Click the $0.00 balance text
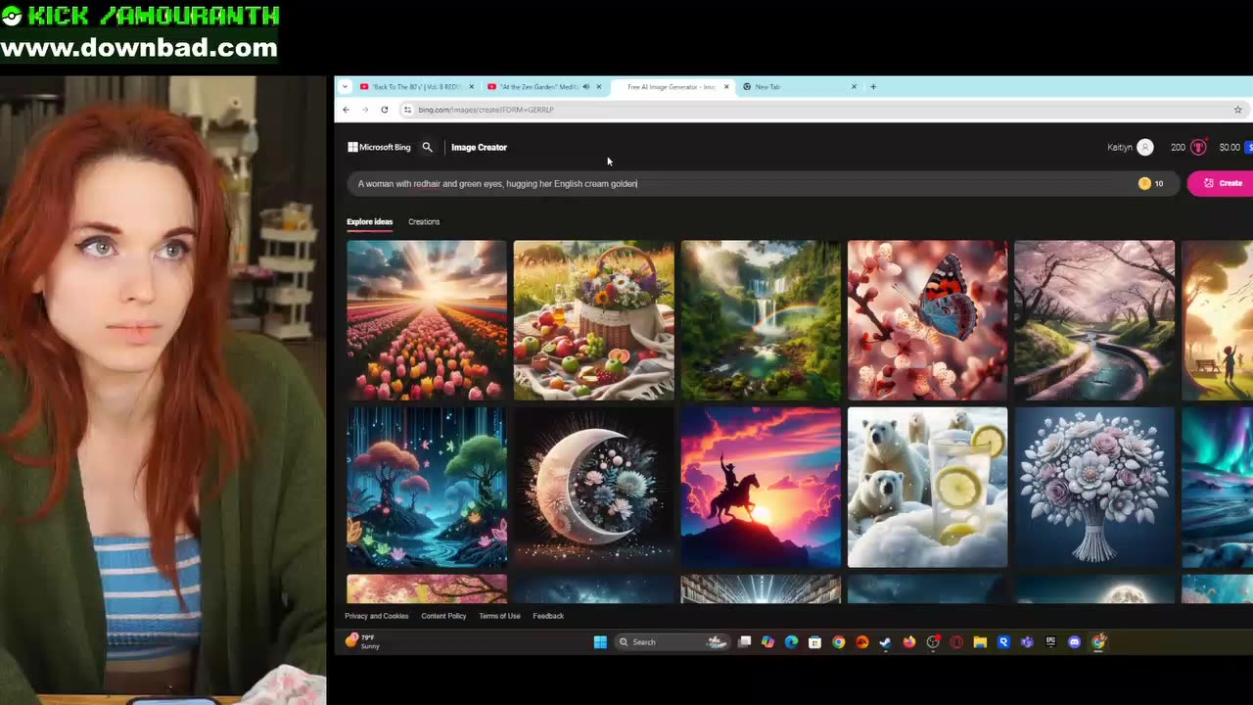Viewport: 1253px width, 705px height. [x=1230, y=147]
